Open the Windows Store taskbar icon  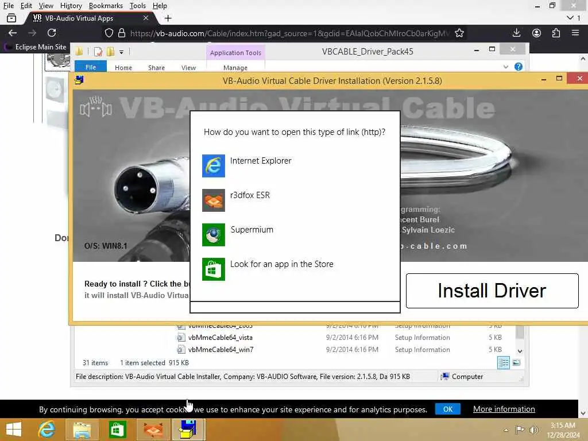tap(117, 430)
